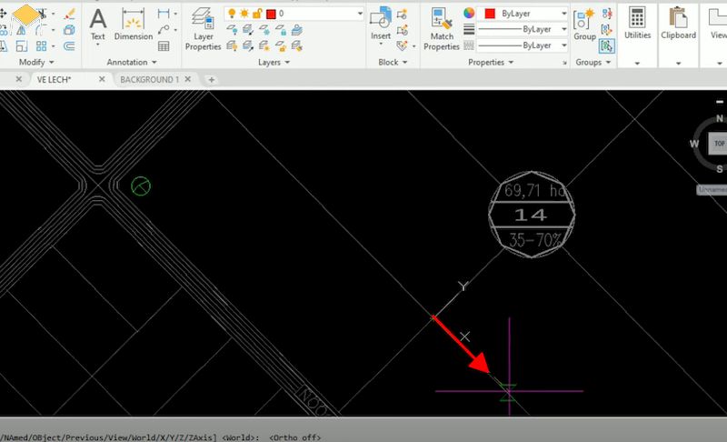Screen dimensions: 727x442
Task: Open the ByLayer linetype dropdown
Action: [563, 45]
